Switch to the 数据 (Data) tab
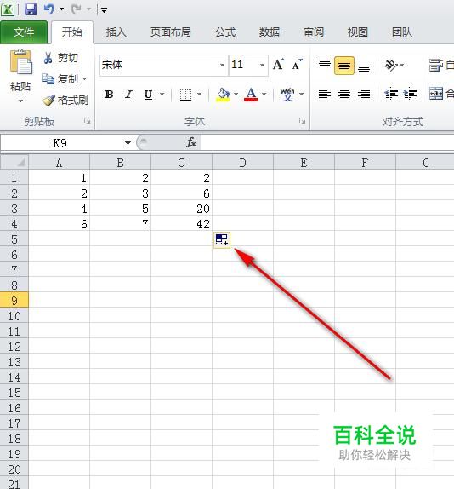This screenshot has width=454, height=489. click(x=270, y=32)
